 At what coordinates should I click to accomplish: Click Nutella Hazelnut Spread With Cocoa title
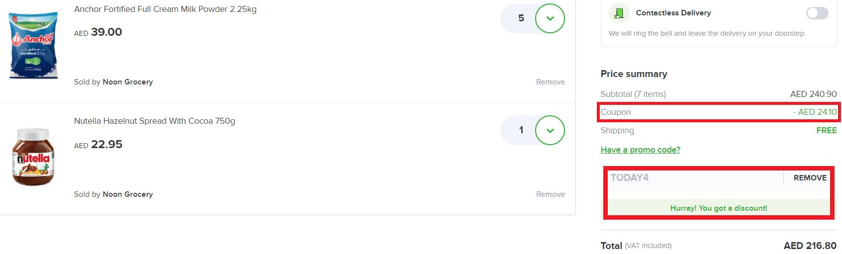click(154, 121)
